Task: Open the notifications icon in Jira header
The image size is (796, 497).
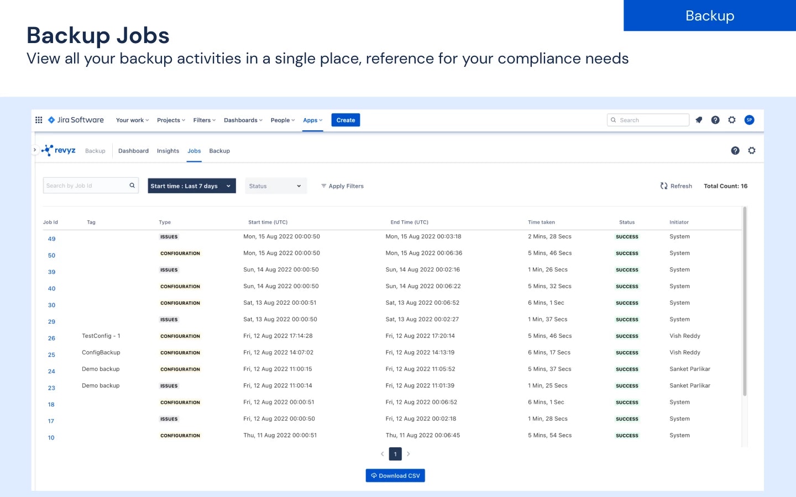Action: pos(699,120)
